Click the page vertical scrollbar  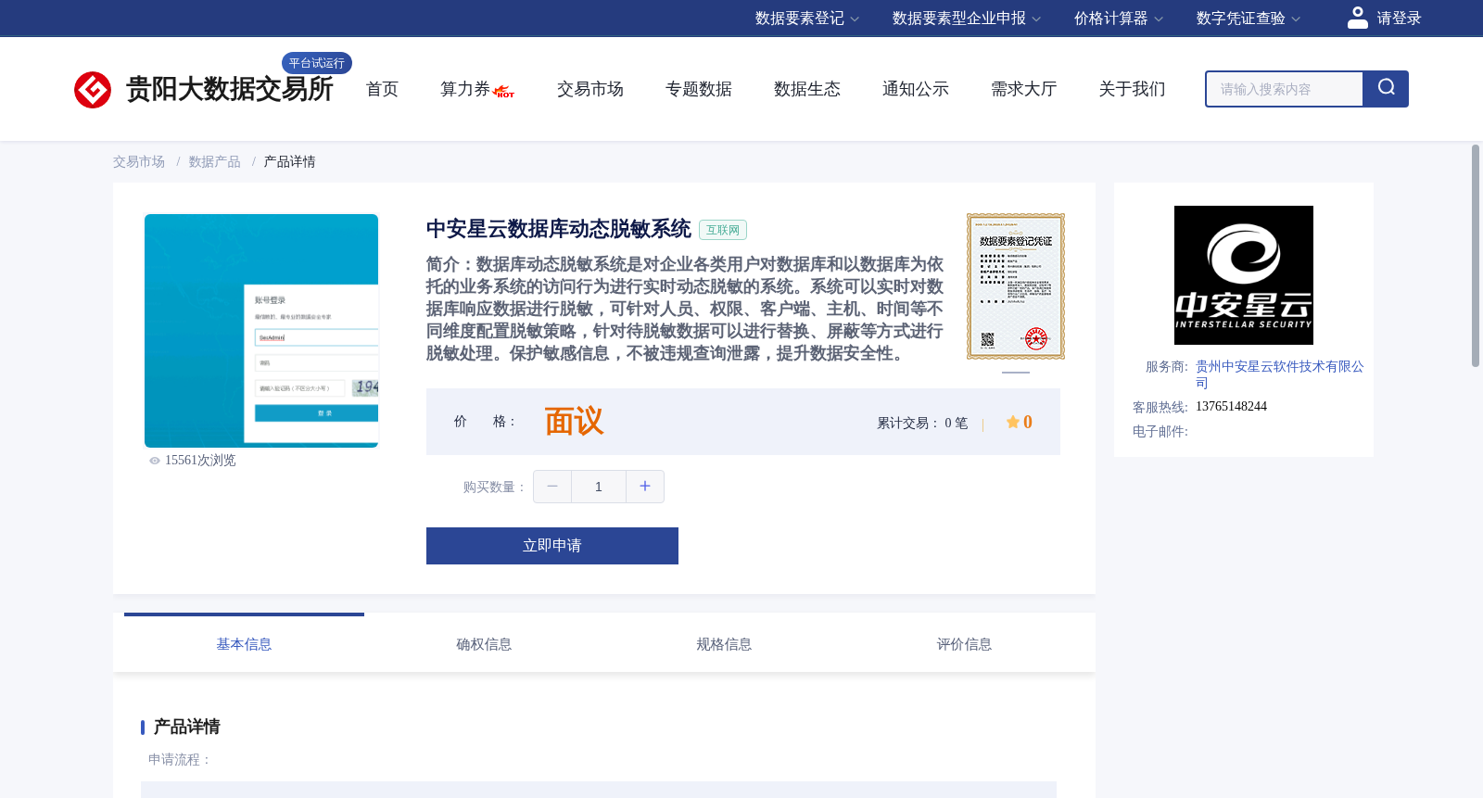[1476, 256]
